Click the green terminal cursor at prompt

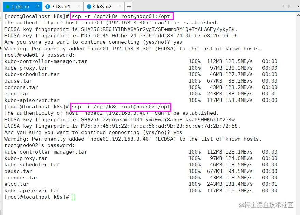pyautogui.click(x=74, y=197)
